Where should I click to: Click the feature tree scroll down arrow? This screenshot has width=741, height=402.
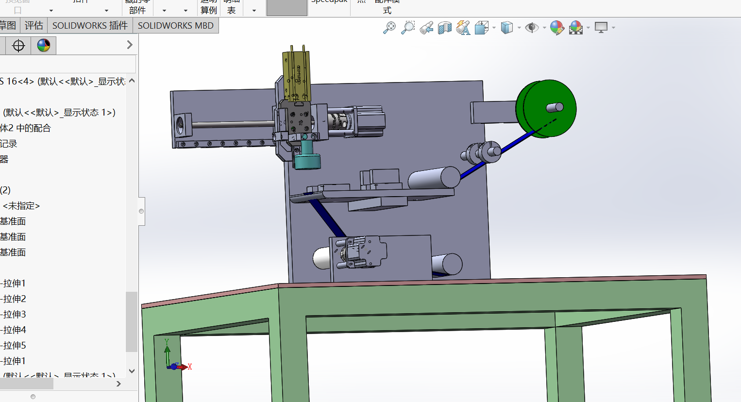coord(132,371)
